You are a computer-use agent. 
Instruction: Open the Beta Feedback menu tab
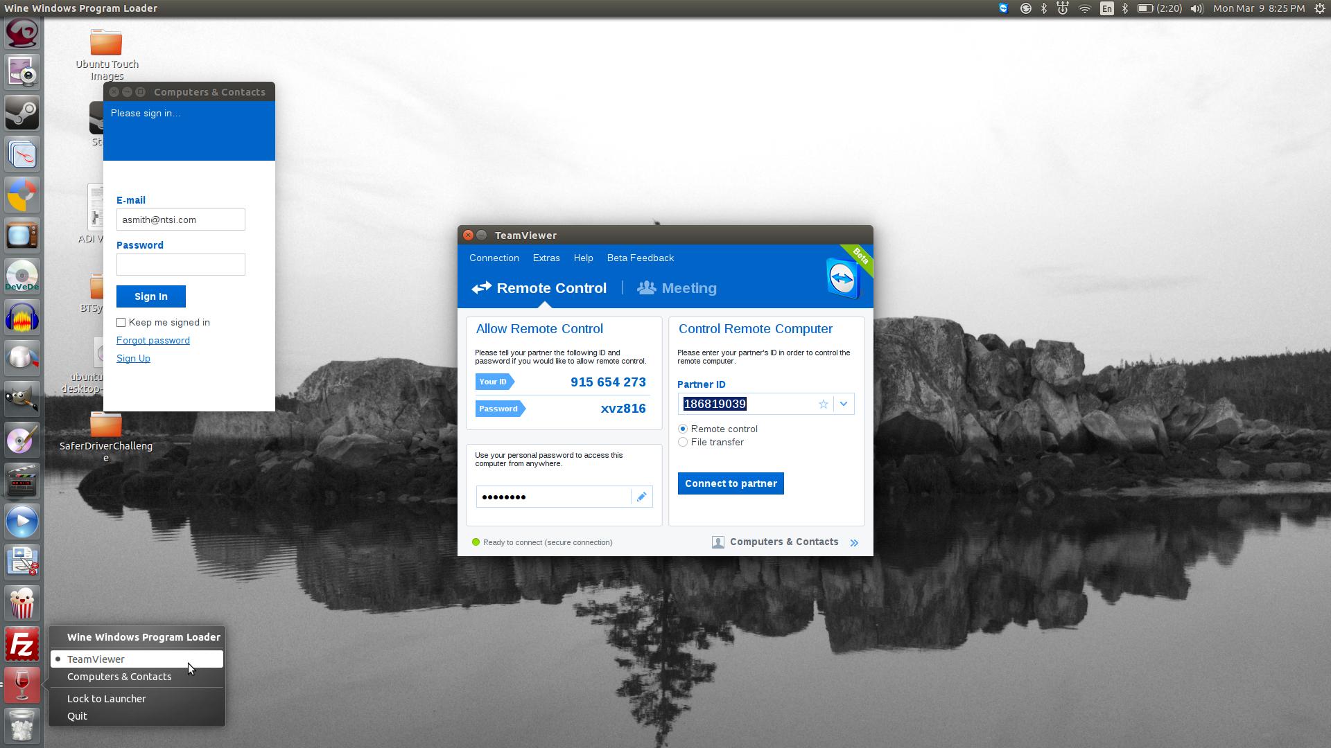[x=641, y=258]
